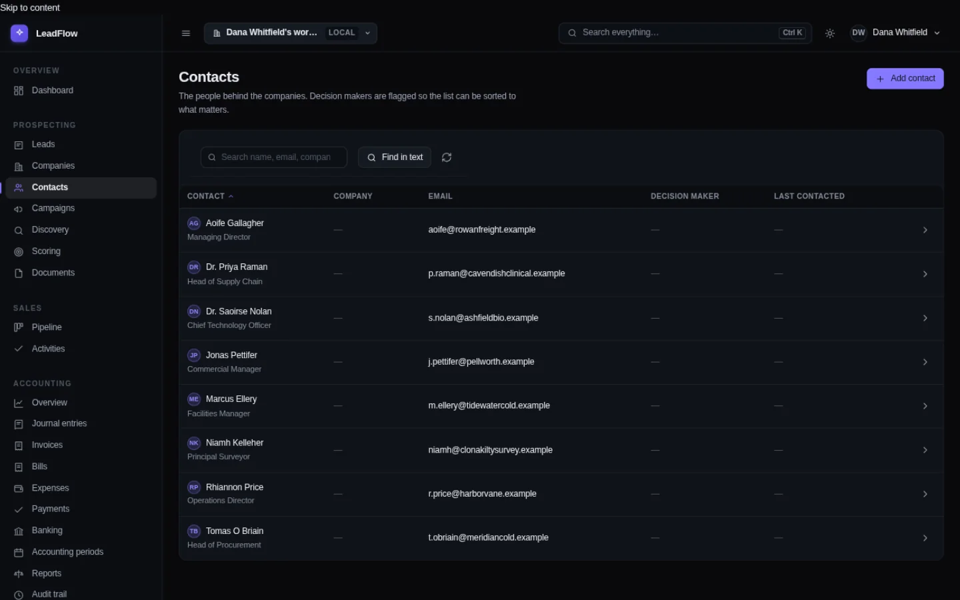Image resolution: width=960 pixels, height=600 pixels.
Task: Go to Dashboard in the sidebar
Action: (81, 91)
